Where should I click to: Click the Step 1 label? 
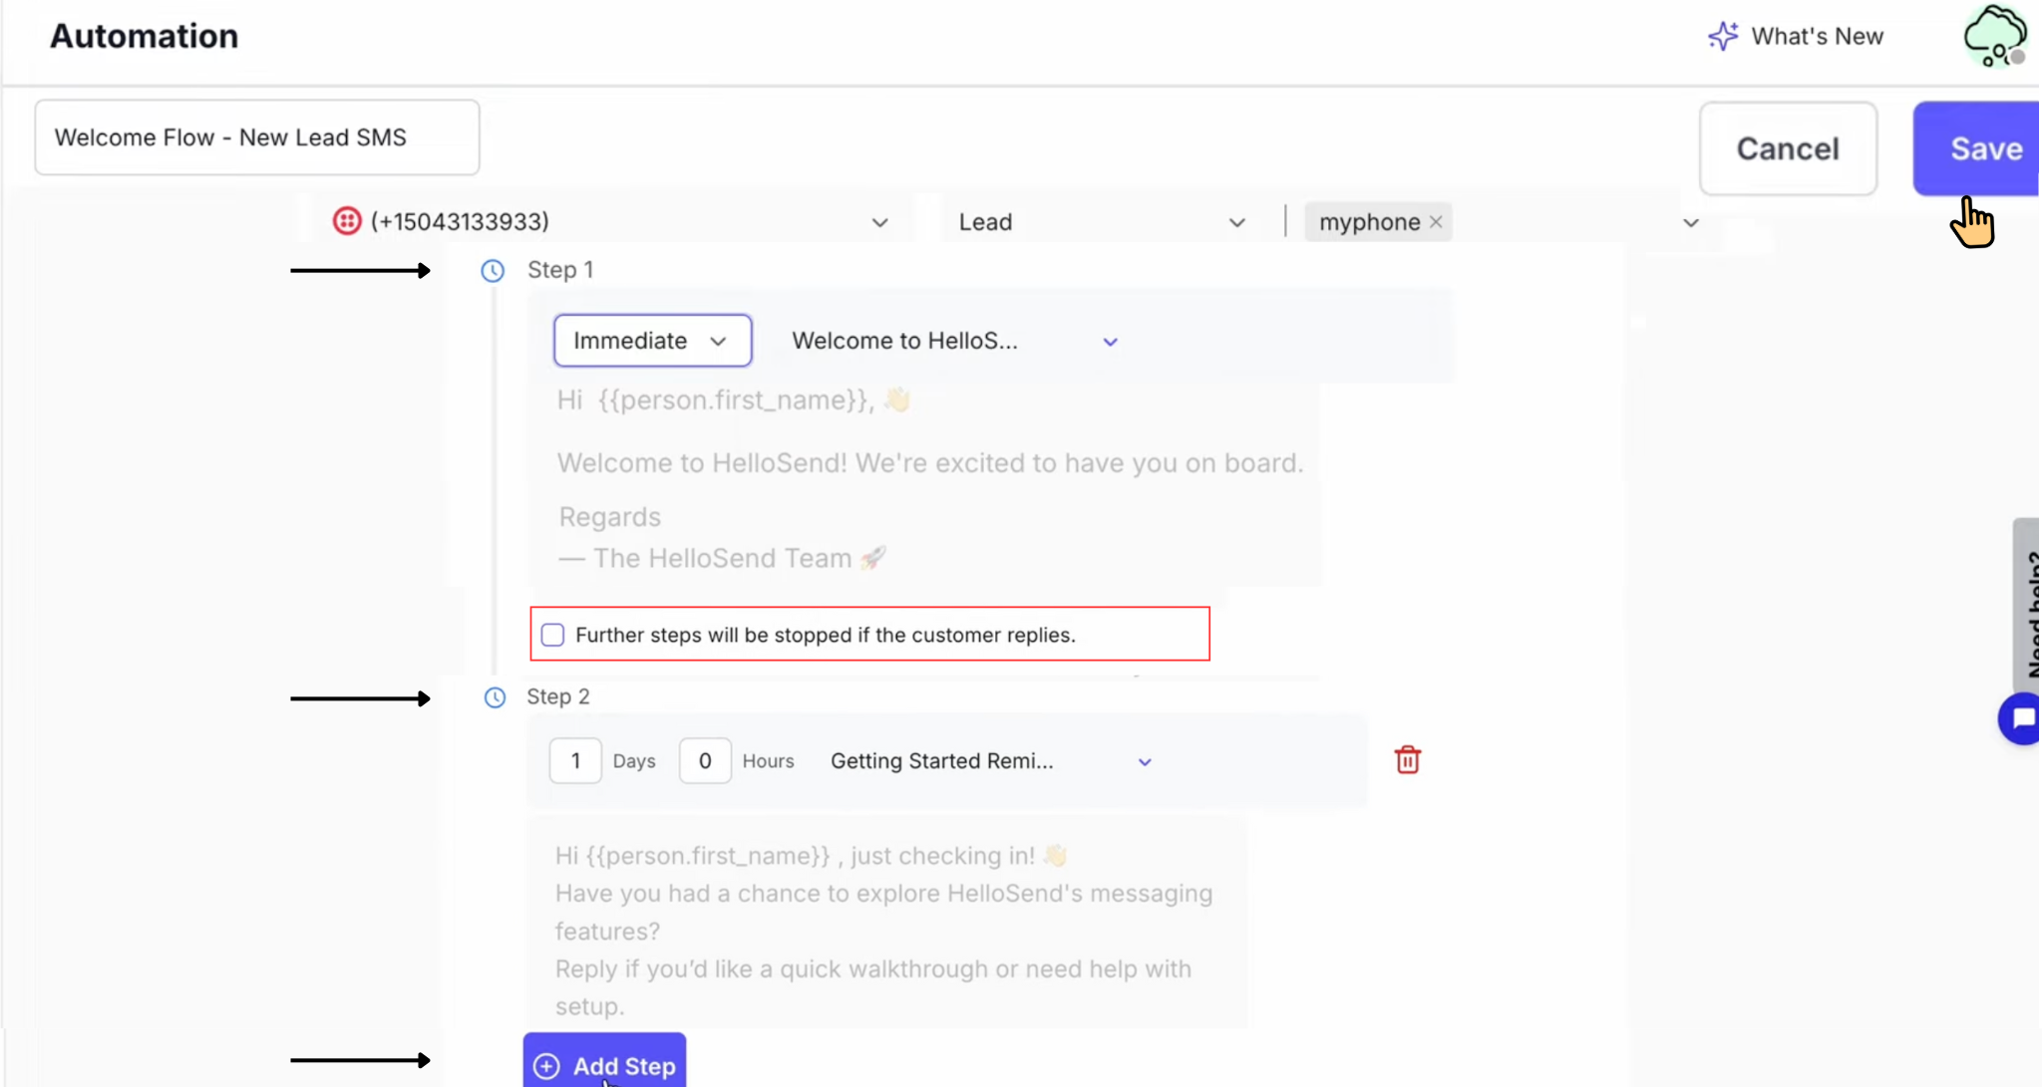tap(560, 270)
